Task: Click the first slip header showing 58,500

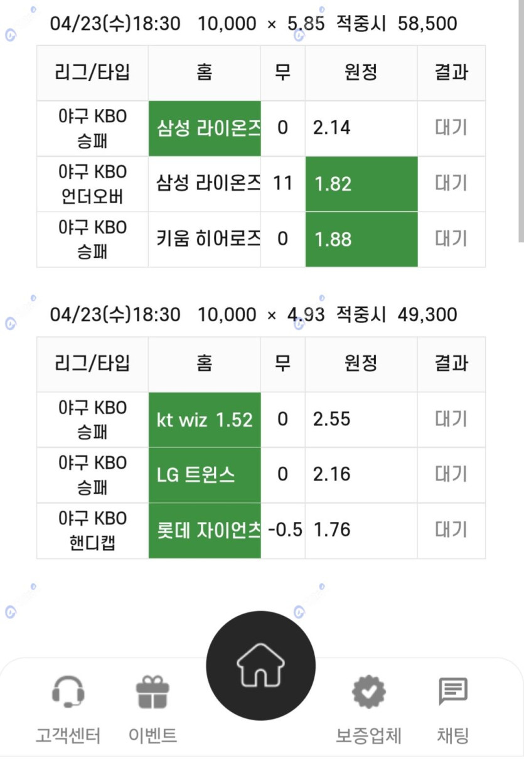Action: (x=254, y=24)
